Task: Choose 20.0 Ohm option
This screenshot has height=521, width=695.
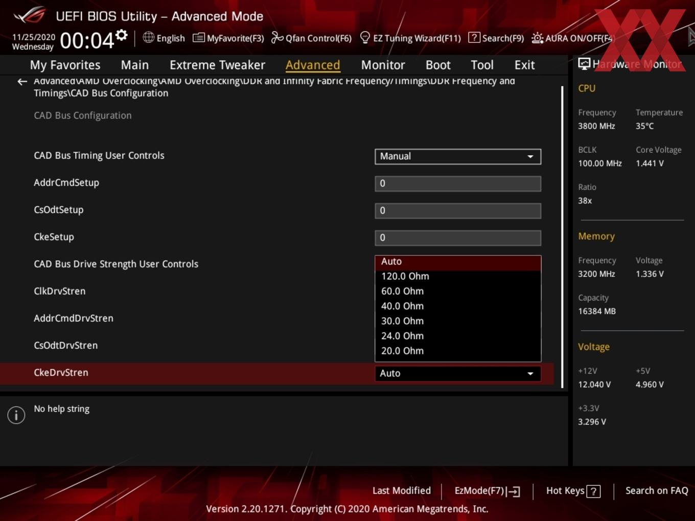Action: pyautogui.click(x=458, y=351)
